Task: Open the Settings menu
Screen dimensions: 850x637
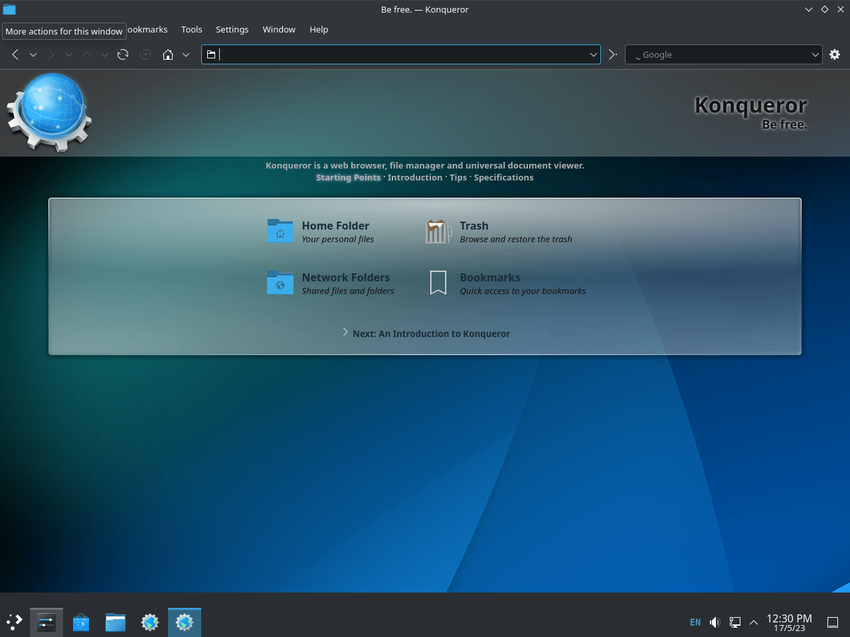Action: (x=232, y=29)
